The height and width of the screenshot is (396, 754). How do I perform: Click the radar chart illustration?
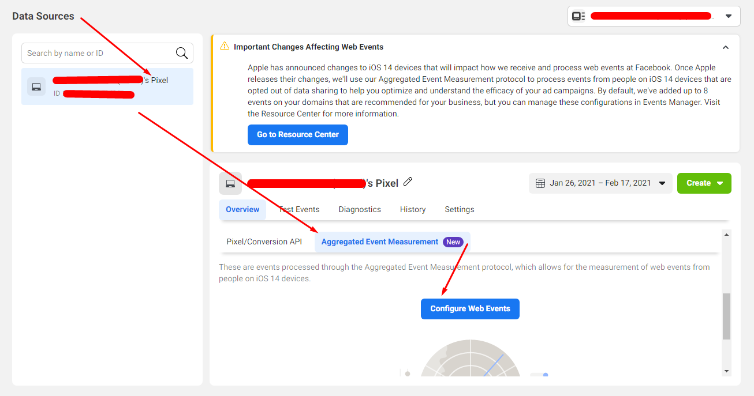[x=471, y=357]
